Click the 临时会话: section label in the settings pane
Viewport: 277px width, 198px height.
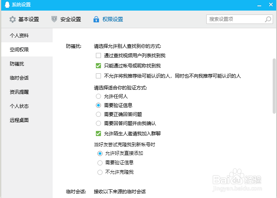click(76, 191)
